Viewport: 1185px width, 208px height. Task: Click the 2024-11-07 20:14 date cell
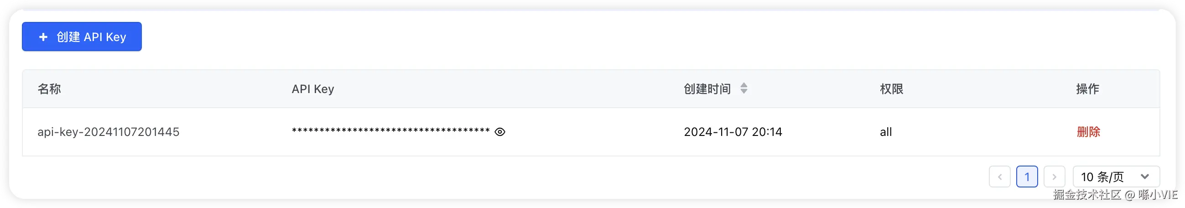tap(733, 132)
